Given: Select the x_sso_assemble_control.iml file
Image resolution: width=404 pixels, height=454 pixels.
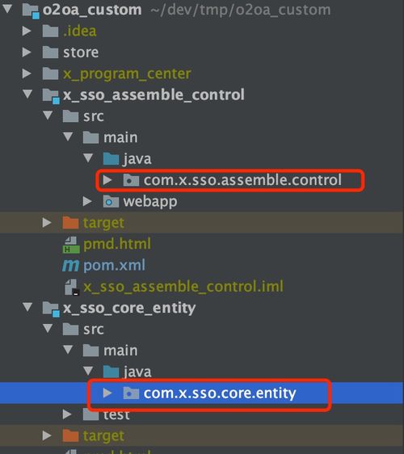Looking at the screenshot, I should coord(183,287).
